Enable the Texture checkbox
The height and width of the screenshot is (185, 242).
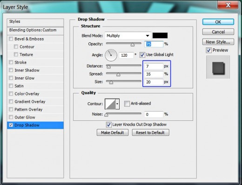tap(16, 54)
